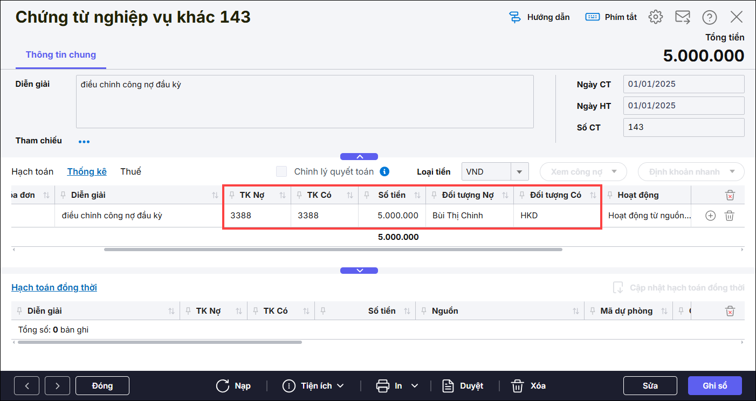Click Cập nhật hạch toán đồng thời
Screen dimensions: 756x401
pos(678,288)
